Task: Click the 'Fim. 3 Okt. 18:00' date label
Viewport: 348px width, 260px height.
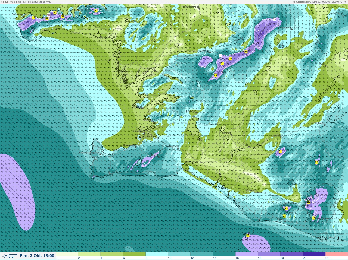Action: click(37, 256)
